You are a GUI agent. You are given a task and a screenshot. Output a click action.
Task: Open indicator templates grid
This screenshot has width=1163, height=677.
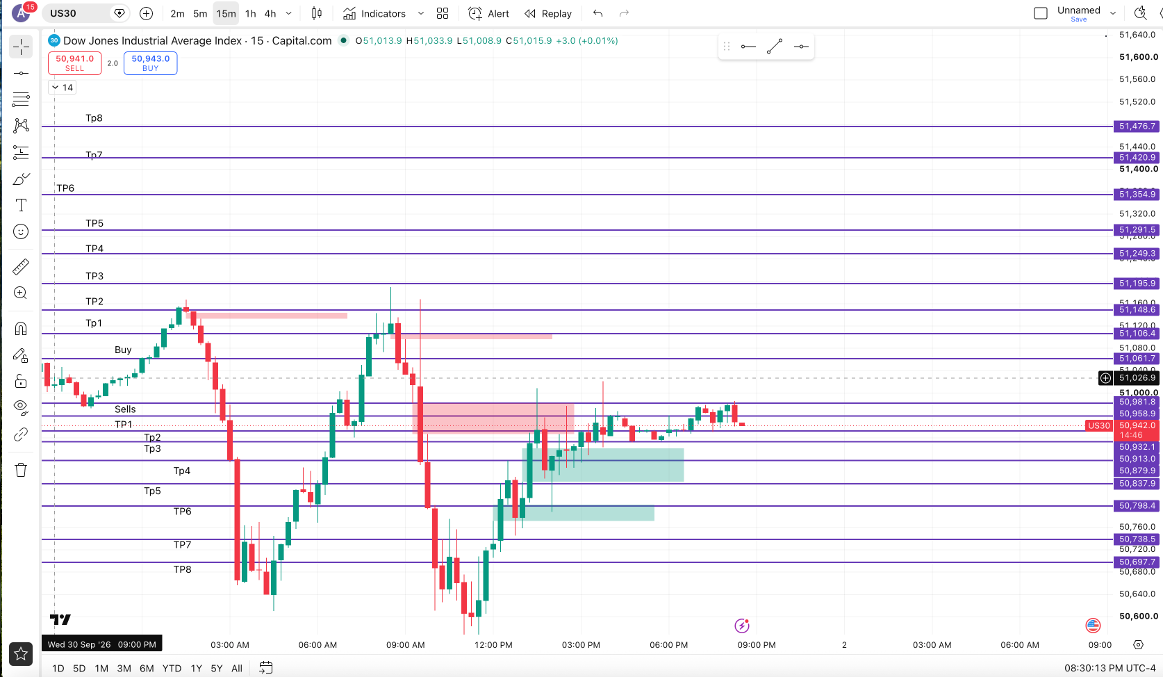pyautogui.click(x=443, y=13)
